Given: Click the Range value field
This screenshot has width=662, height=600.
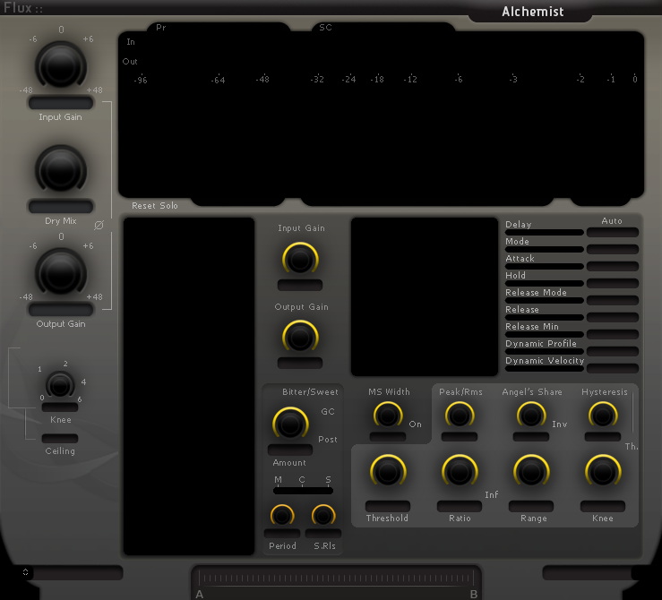Looking at the screenshot, I should tap(531, 506).
